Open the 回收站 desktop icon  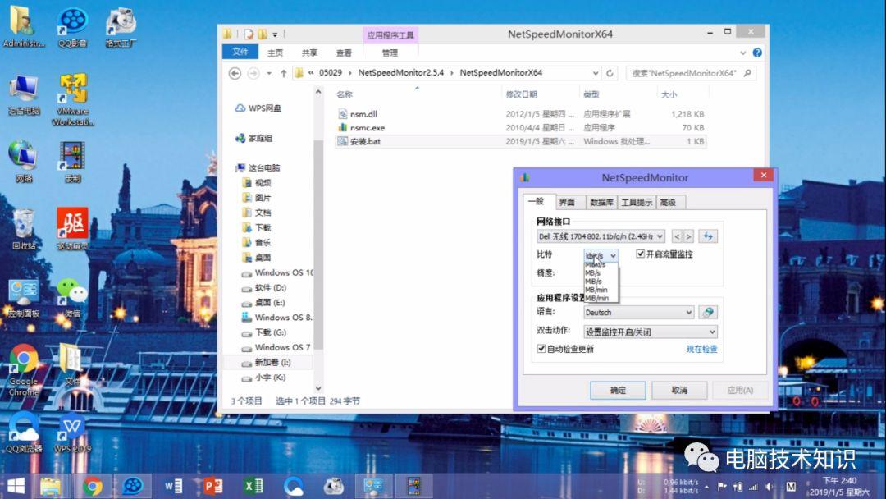click(24, 230)
